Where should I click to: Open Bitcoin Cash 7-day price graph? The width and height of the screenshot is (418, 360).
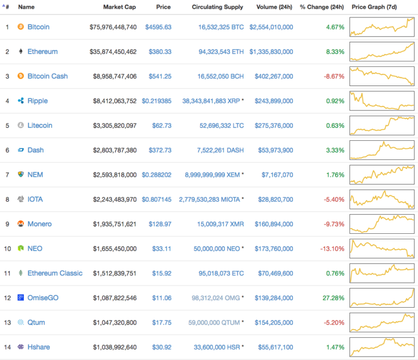[382, 76]
